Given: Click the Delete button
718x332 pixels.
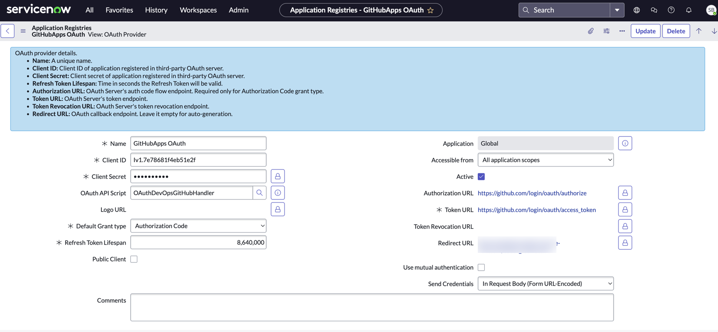Looking at the screenshot, I should (676, 31).
